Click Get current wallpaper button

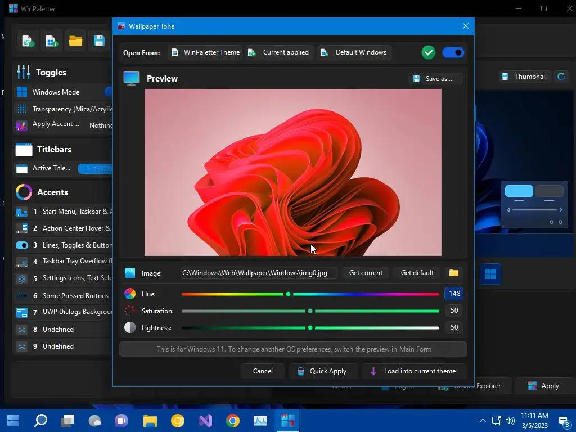pyautogui.click(x=366, y=273)
